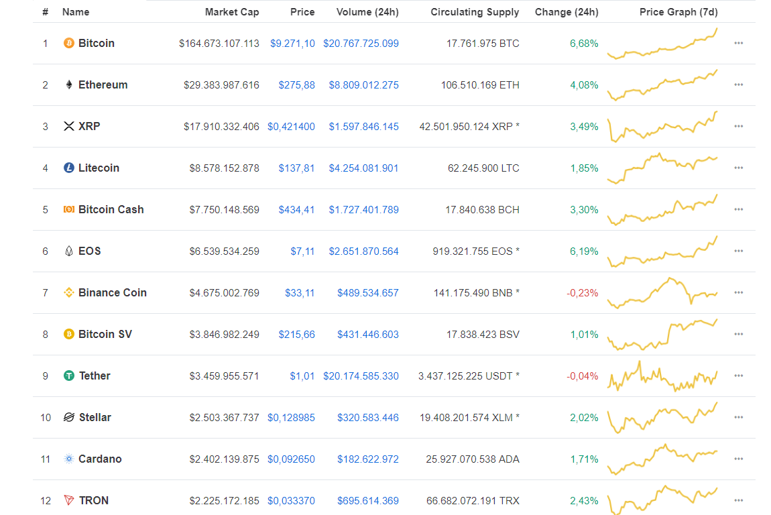Open the more options menu for XRP

click(x=739, y=127)
